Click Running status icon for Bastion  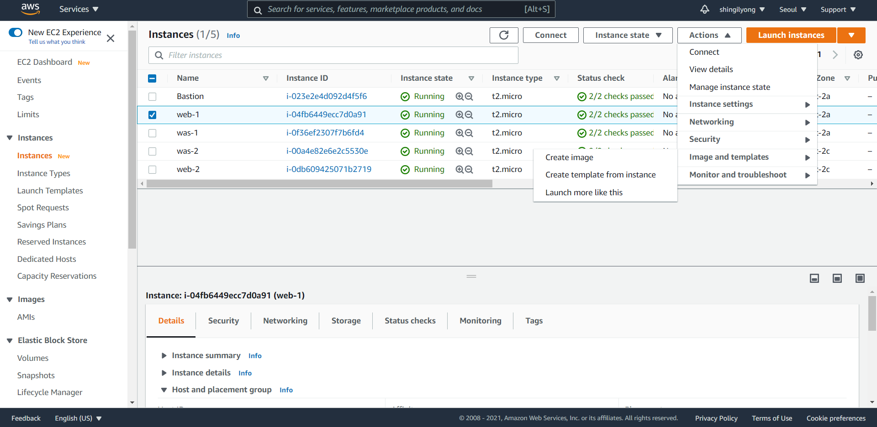click(405, 96)
